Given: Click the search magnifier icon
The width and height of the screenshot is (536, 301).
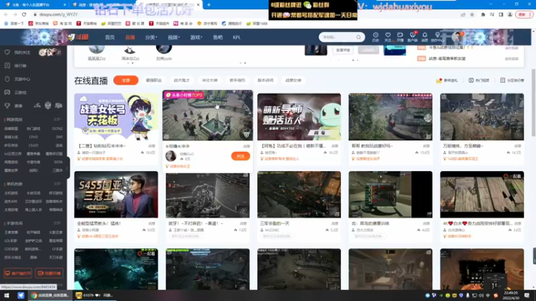Looking at the screenshot, I should [358, 37].
